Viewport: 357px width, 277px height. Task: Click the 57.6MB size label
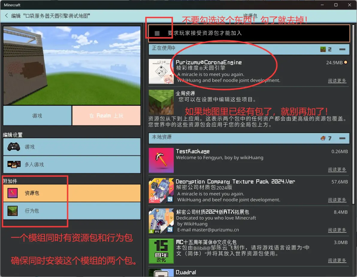pos(339,182)
